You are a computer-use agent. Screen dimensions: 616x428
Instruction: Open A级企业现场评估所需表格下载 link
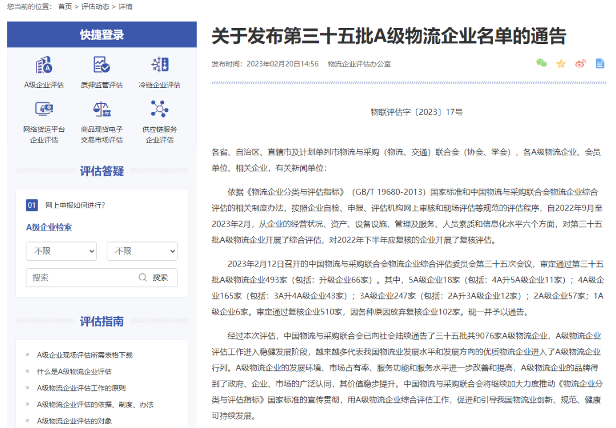[x=85, y=355]
